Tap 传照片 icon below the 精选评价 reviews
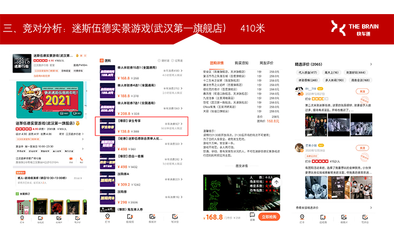 click(x=344, y=218)
